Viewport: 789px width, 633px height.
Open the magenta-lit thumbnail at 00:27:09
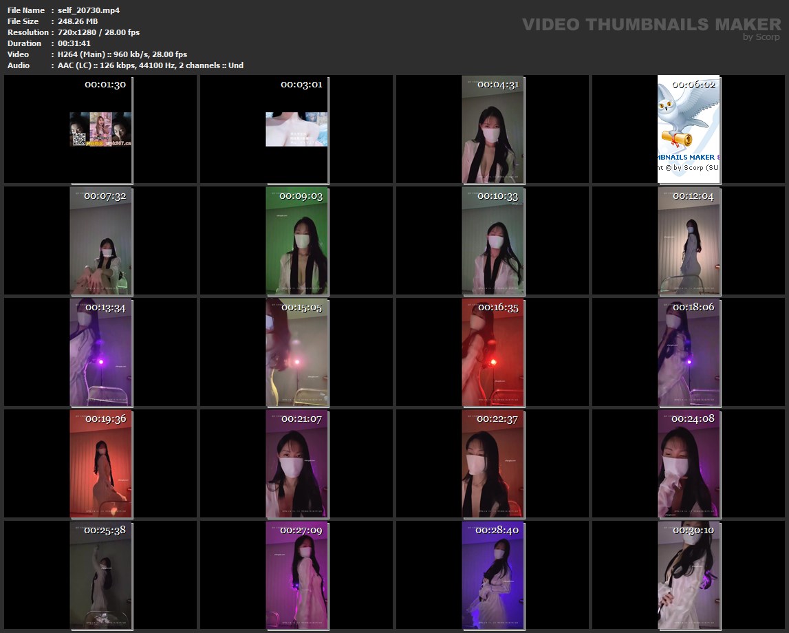coord(296,575)
